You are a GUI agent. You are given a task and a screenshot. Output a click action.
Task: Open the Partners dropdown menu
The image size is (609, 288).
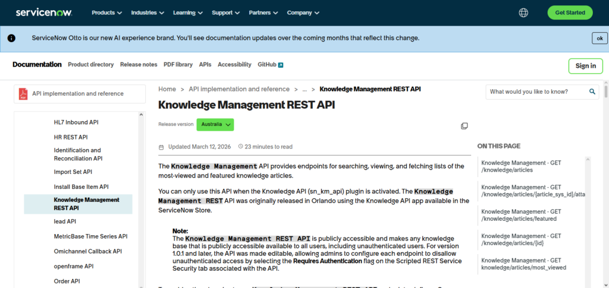(x=263, y=13)
